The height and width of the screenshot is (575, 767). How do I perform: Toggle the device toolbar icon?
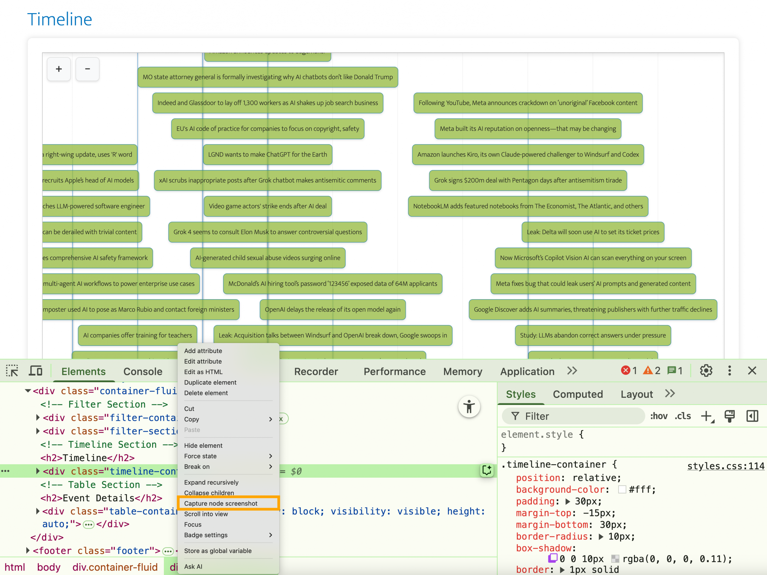tap(35, 371)
